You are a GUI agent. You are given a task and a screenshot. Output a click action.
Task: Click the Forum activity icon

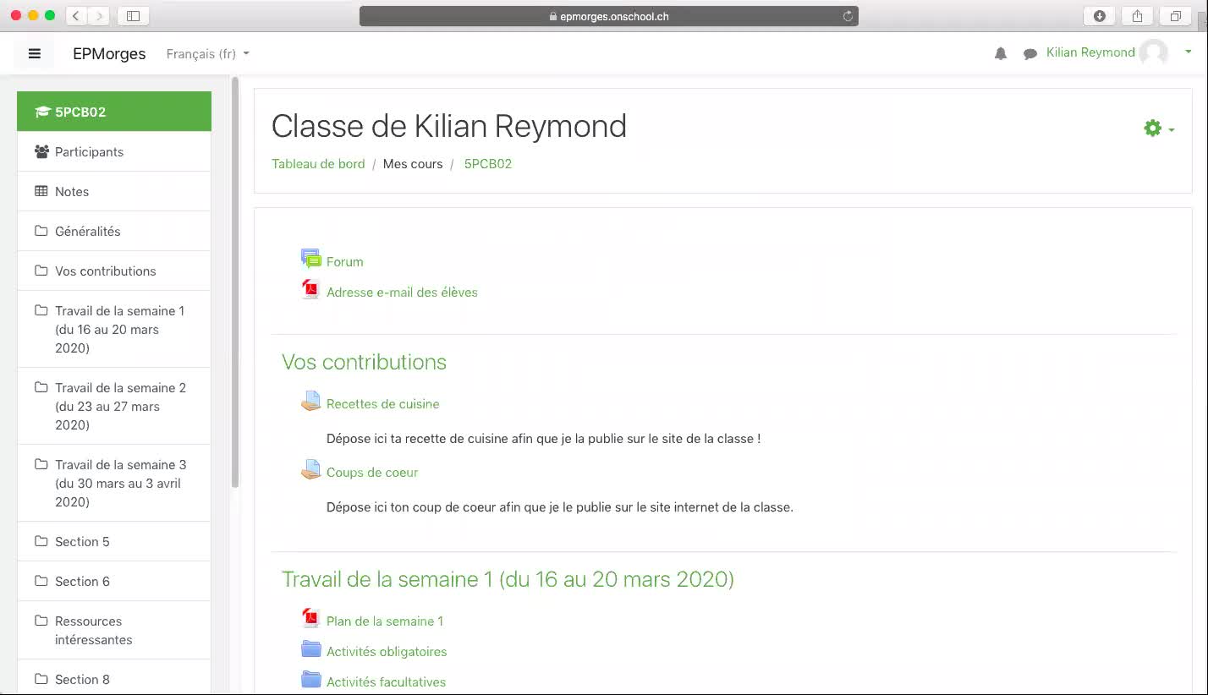coord(311,260)
